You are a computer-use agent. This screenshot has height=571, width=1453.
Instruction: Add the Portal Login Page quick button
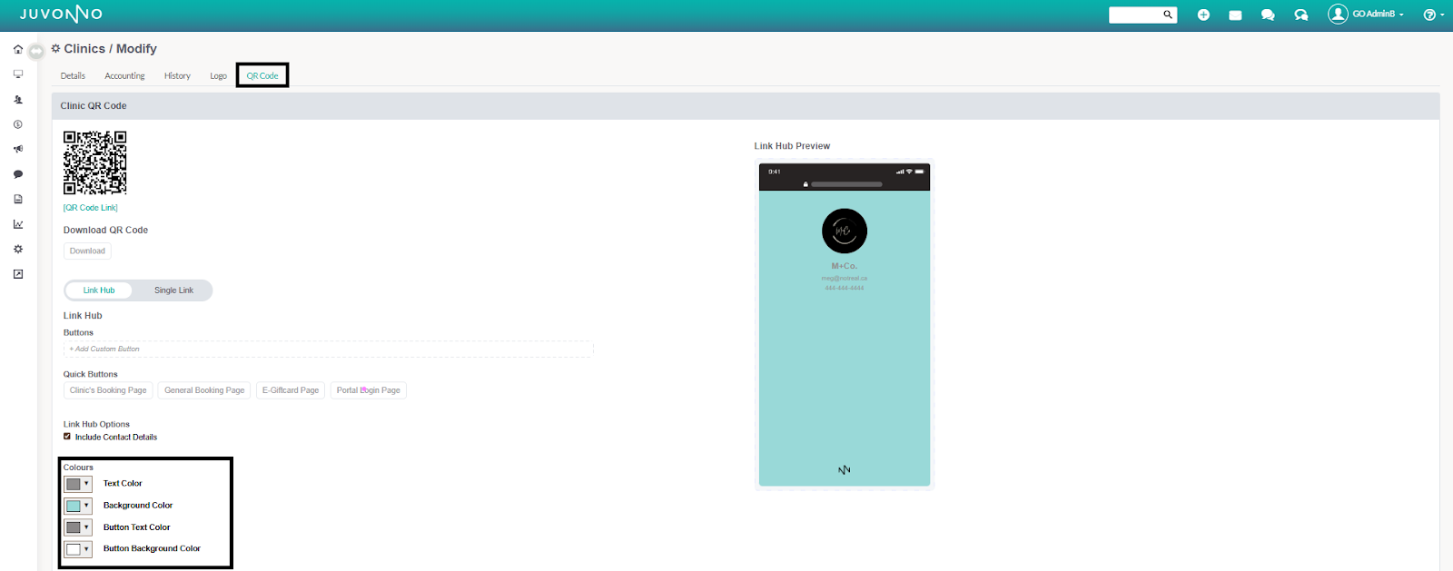(x=368, y=390)
